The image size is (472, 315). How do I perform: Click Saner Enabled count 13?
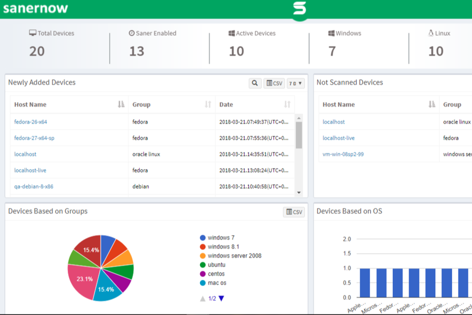click(137, 51)
